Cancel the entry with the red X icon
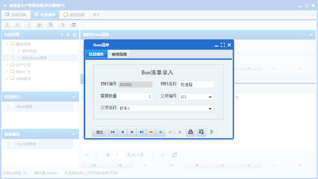318x179 pixels. [x=180, y=131]
